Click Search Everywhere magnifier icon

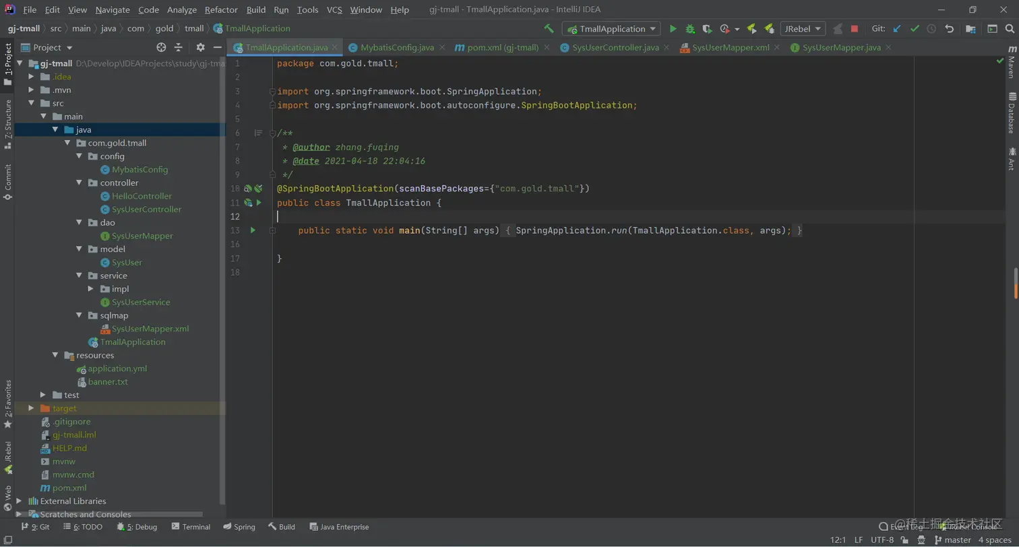(1010, 29)
